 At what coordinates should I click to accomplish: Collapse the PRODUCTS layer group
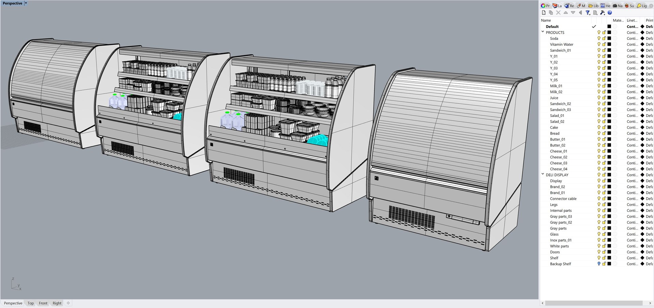543,32
